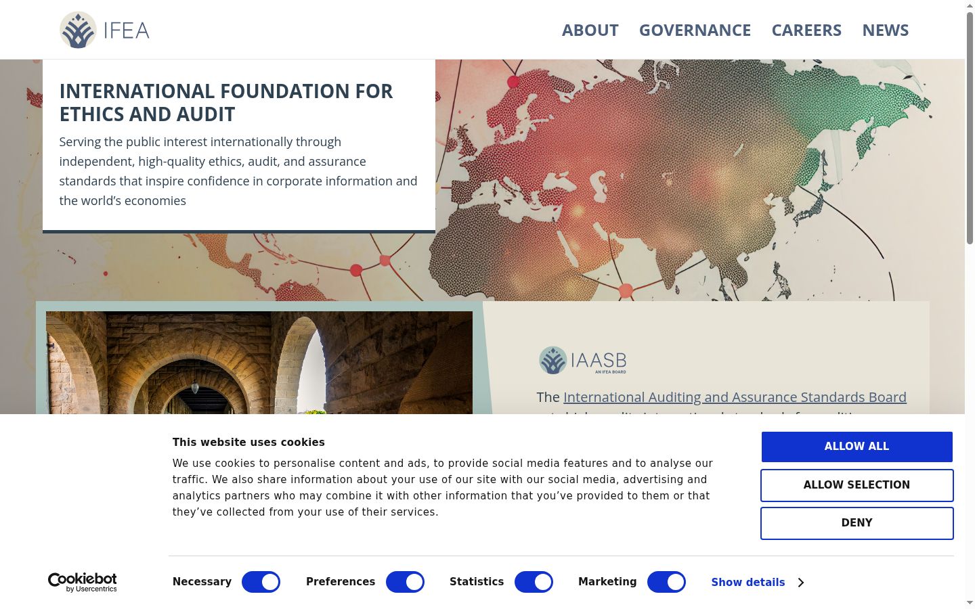The width and height of the screenshot is (975, 609).
Task: Click the stone archway photo
Action: (259, 363)
